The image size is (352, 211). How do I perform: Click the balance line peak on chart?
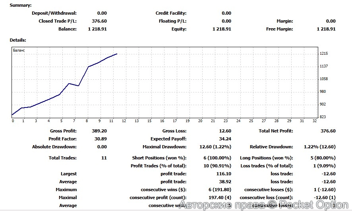[117, 54]
